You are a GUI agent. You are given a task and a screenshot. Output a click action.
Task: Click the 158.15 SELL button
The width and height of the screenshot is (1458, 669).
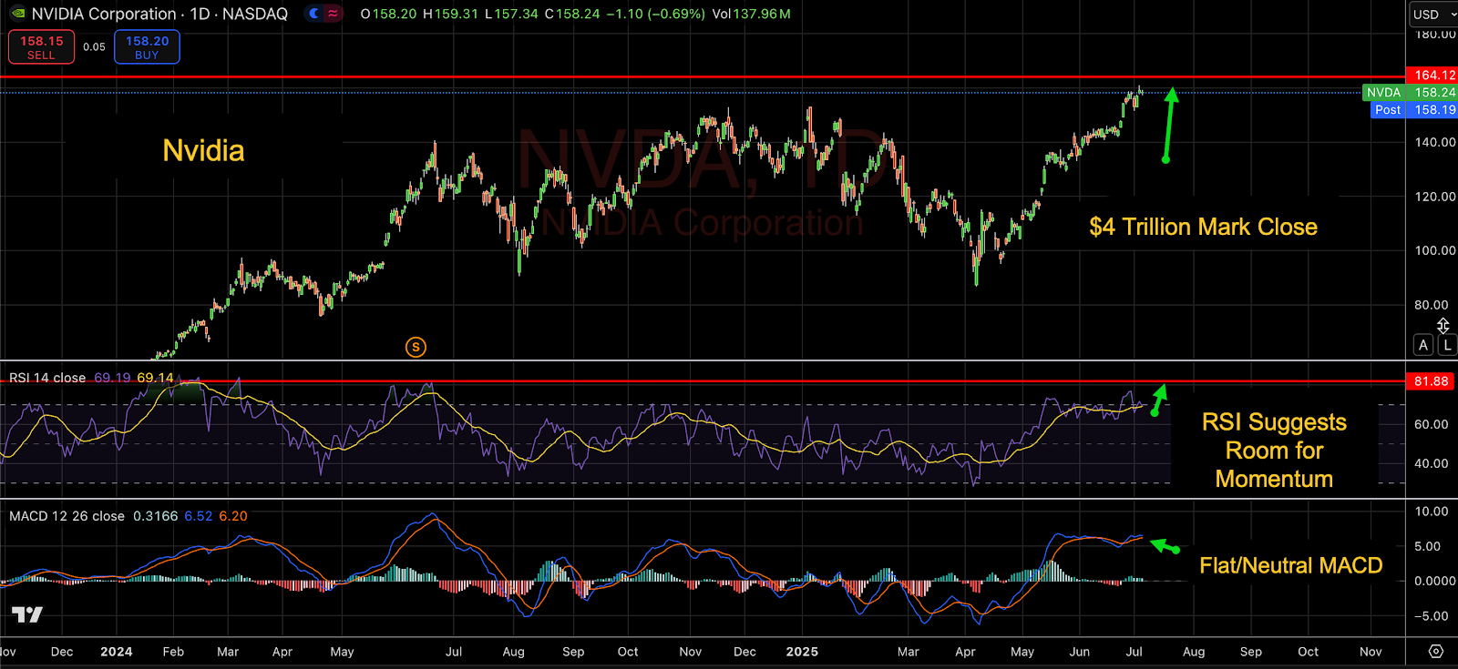pos(41,47)
